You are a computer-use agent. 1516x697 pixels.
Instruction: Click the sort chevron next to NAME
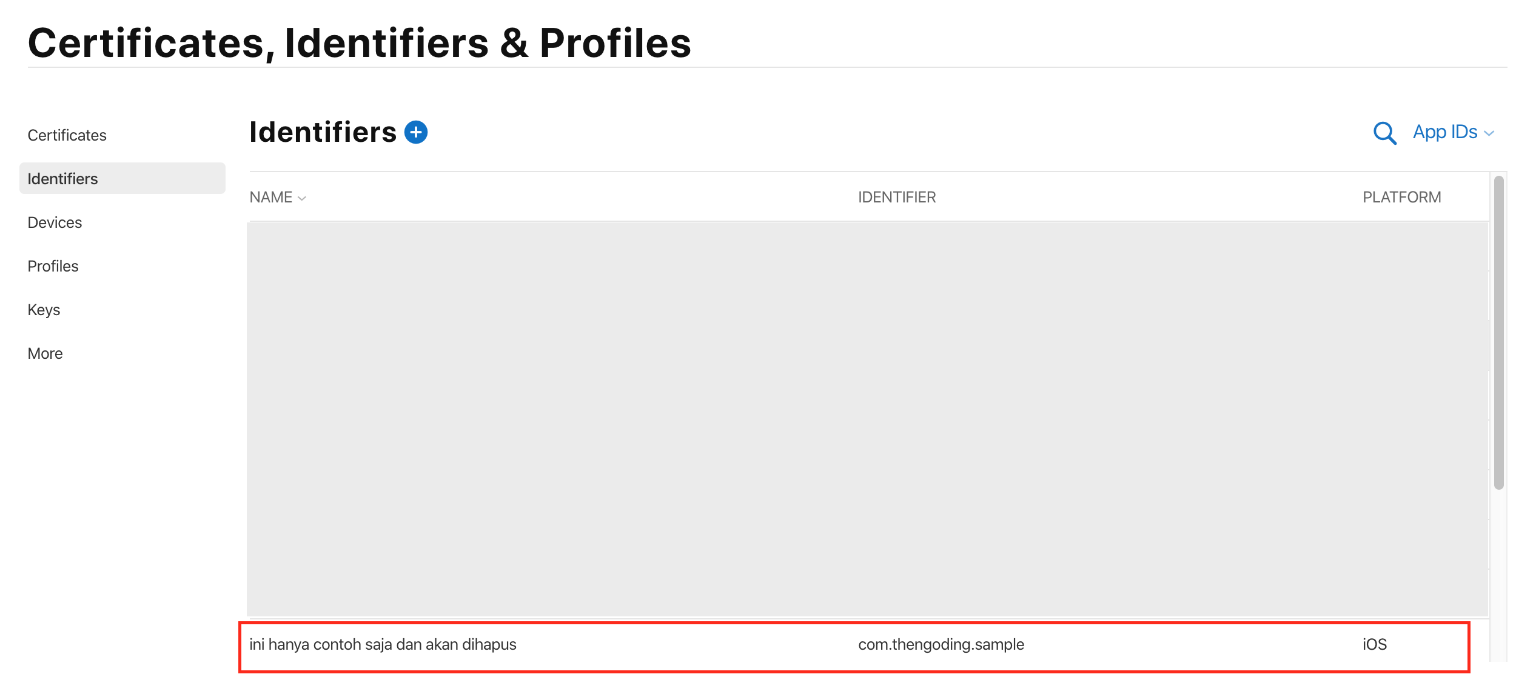tap(302, 198)
